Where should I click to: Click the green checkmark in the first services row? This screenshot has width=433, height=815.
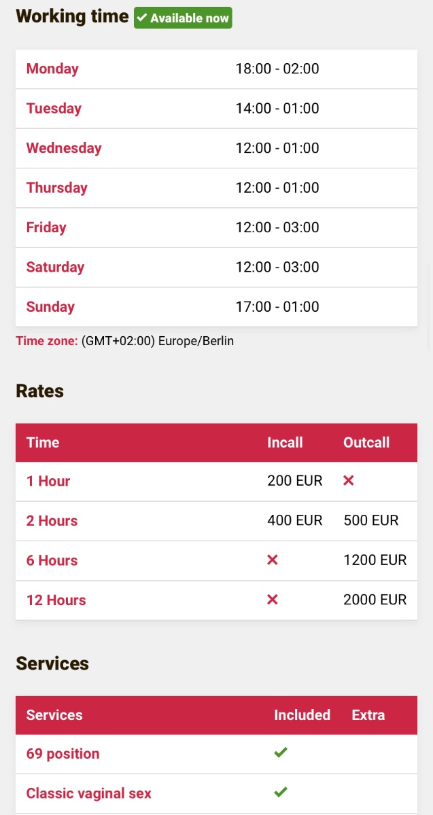281,753
